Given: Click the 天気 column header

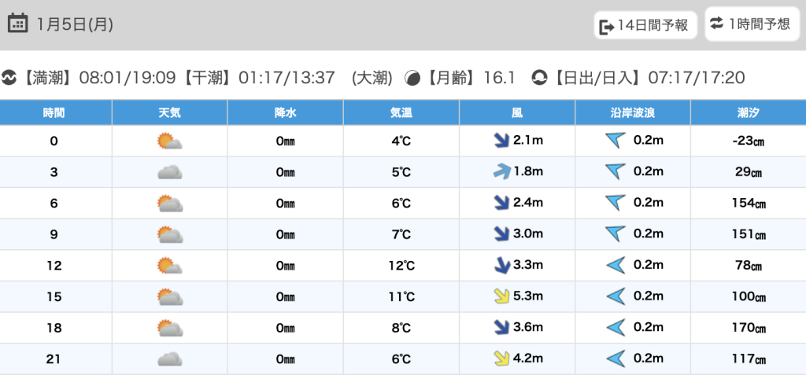Looking at the screenshot, I should [x=169, y=112].
